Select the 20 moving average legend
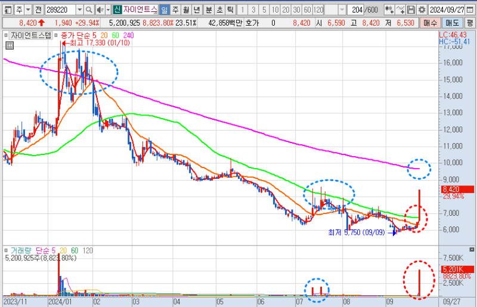 (x=104, y=35)
